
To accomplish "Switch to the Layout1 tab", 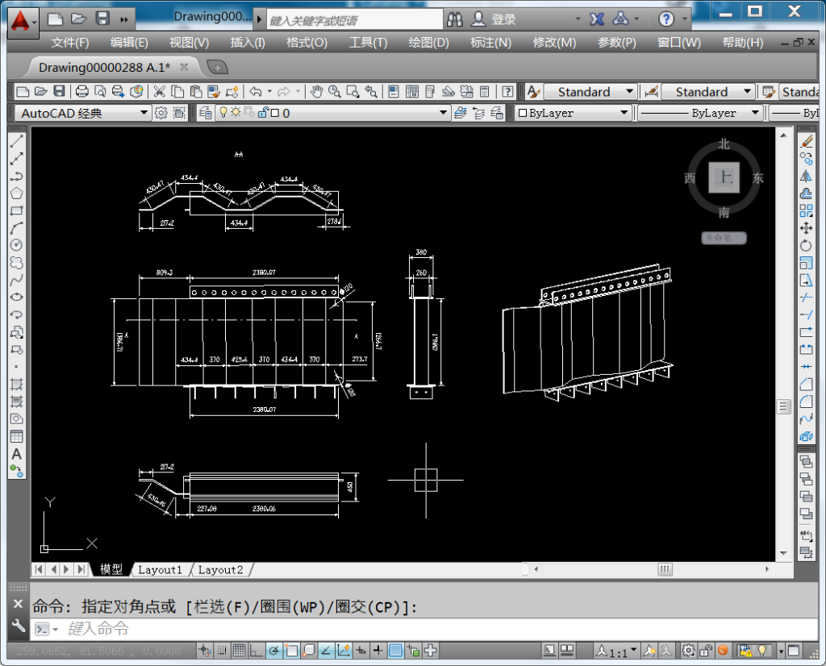I will point(160,570).
